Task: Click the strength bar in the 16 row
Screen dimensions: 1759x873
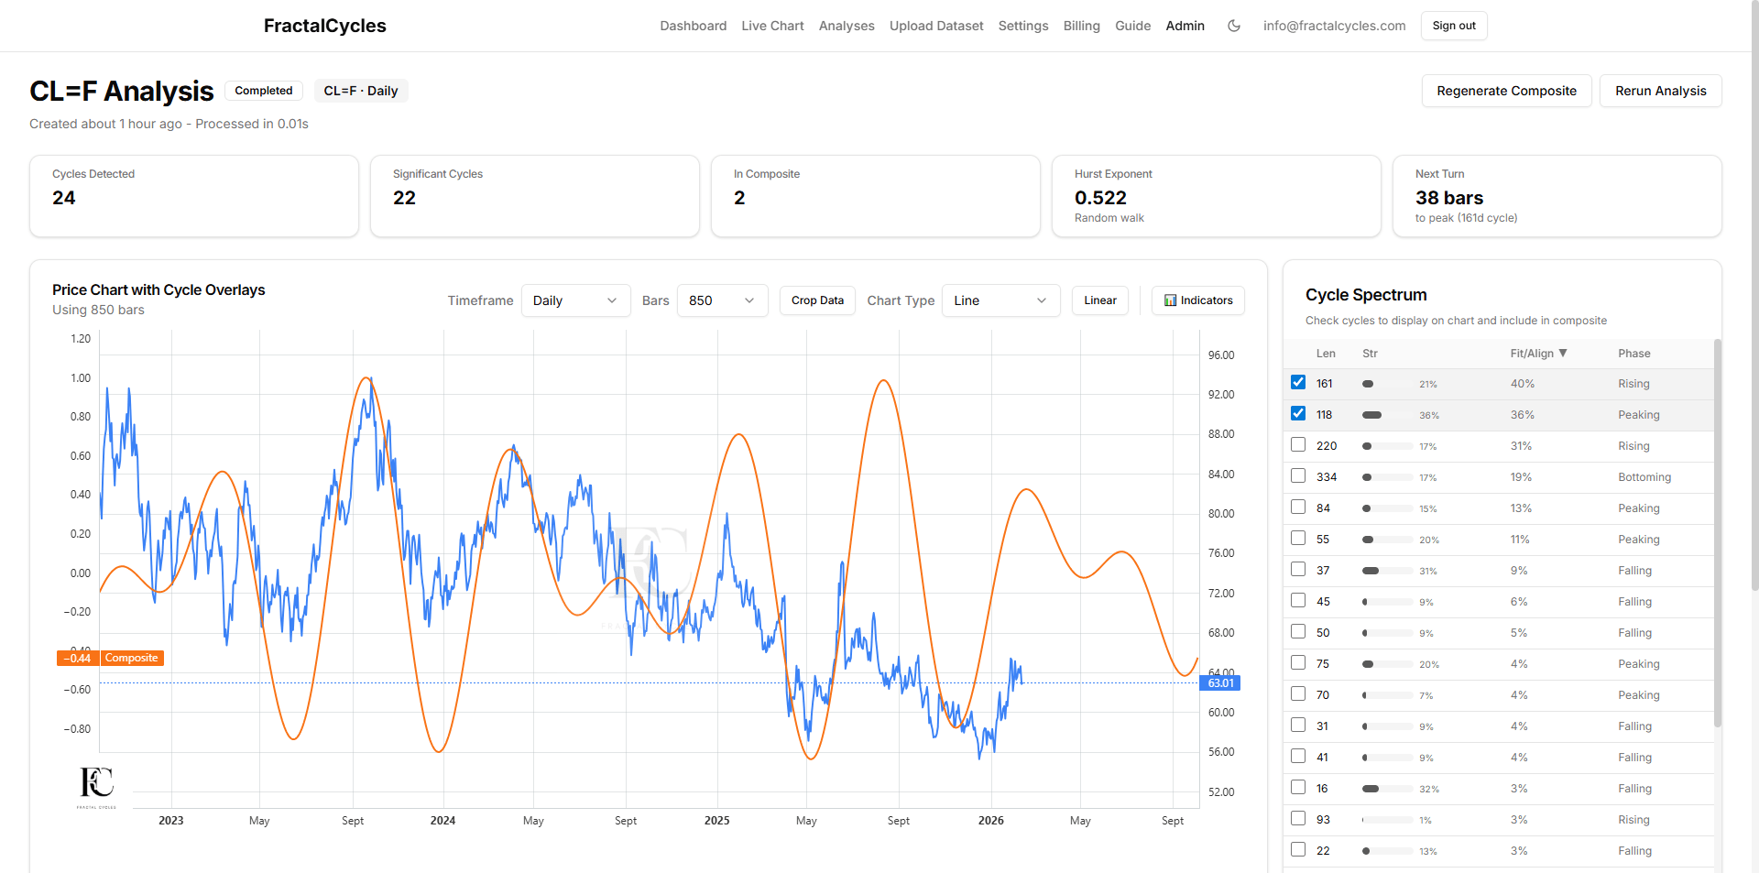Action: click(1387, 789)
